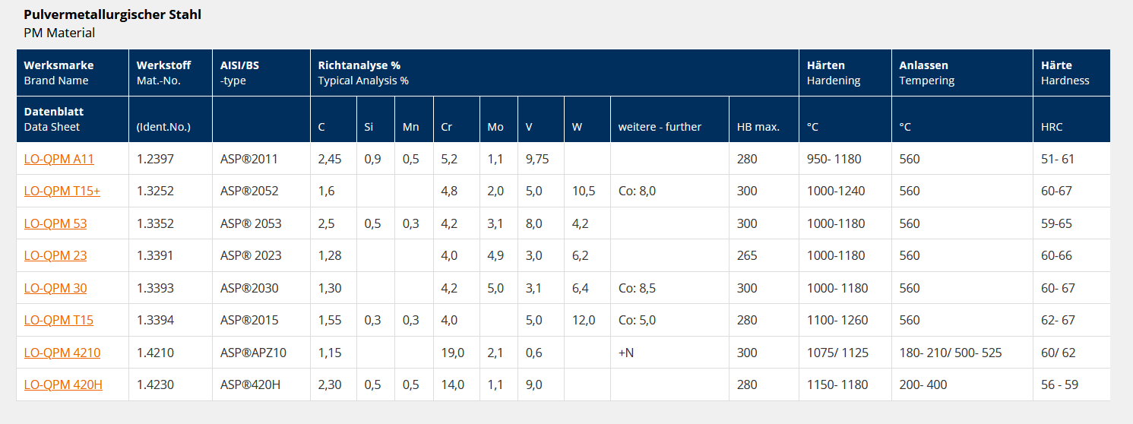Image resolution: width=1133 pixels, height=424 pixels.
Task: Select the 19,0 chromium value
Action: click(x=453, y=353)
